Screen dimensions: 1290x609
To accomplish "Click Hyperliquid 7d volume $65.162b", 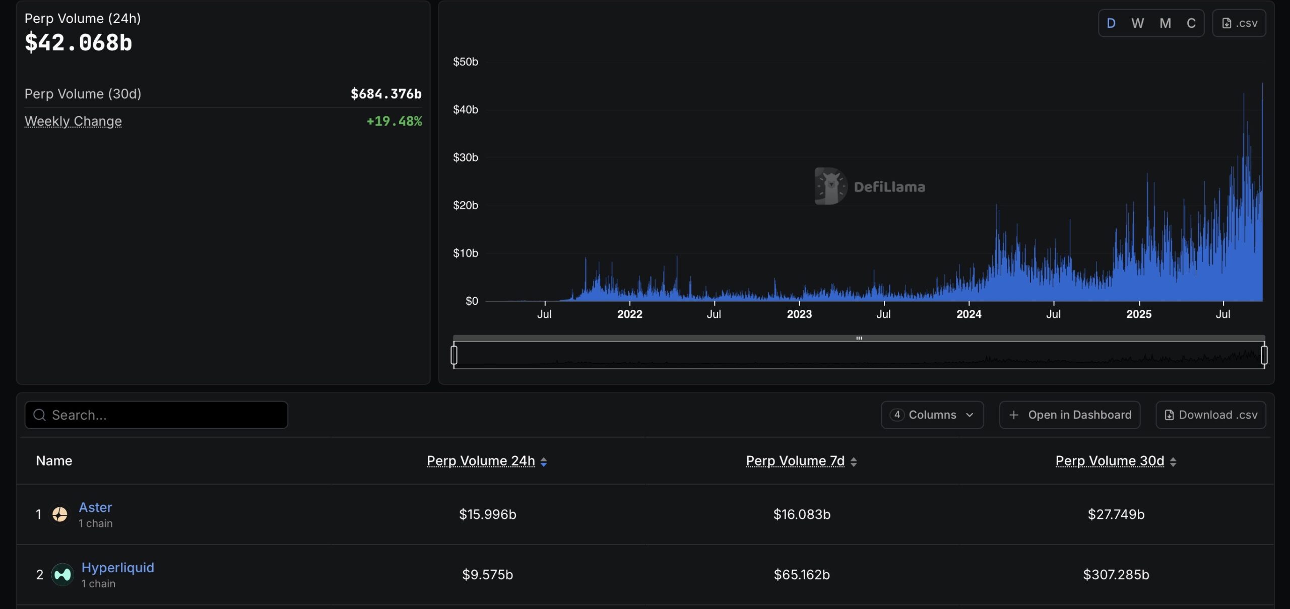I will coord(802,575).
